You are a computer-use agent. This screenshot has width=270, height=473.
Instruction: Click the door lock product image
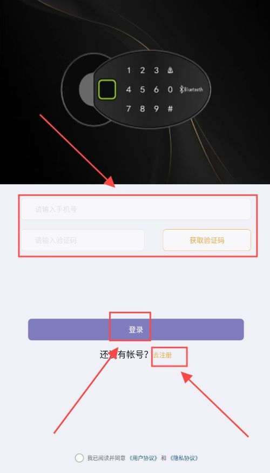(136, 90)
